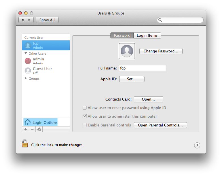Switch to the Login Items tab
This screenshot has width=222, height=176.
(147, 35)
